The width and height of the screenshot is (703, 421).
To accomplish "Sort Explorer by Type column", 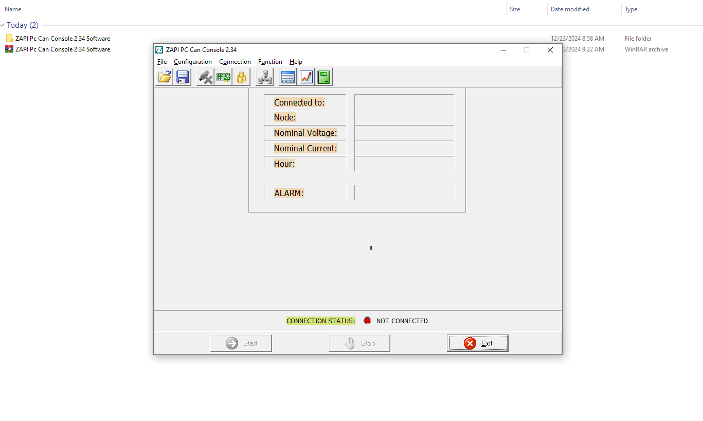I will 631,9.
